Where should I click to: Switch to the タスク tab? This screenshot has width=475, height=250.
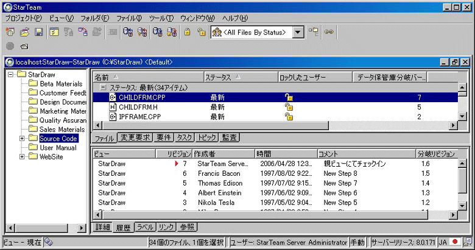(x=185, y=137)
